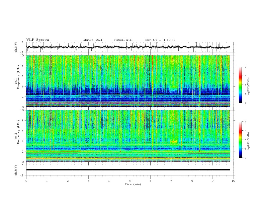Click the "-5" tick on ch.3(V) axis
The width and height of the screenshot is (263, 203).
[x=23, y=175]
